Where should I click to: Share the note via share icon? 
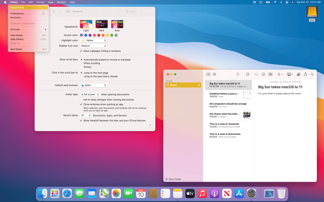pyautogui.click(x=305, y=74)
